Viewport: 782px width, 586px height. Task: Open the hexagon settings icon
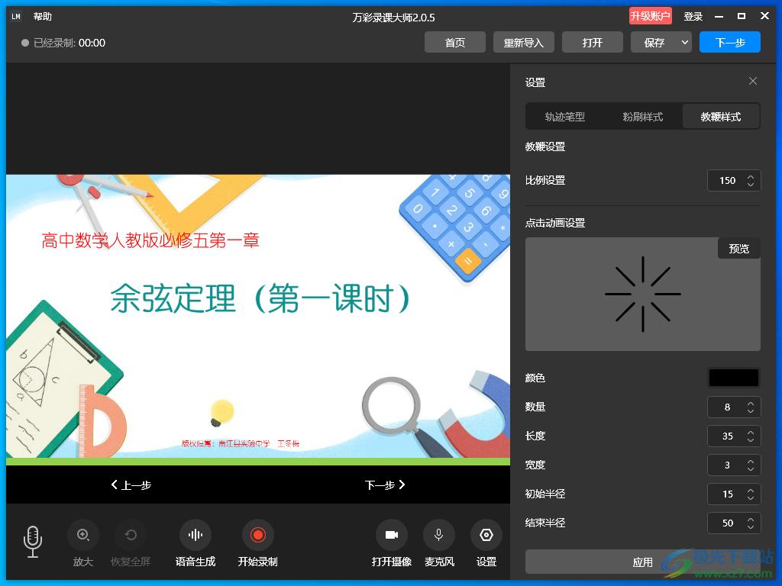[486, 536]
